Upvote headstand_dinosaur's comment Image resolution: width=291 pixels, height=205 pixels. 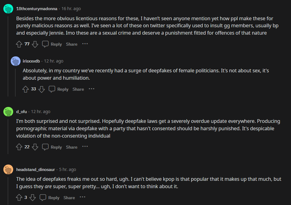[x=19, y=198]
